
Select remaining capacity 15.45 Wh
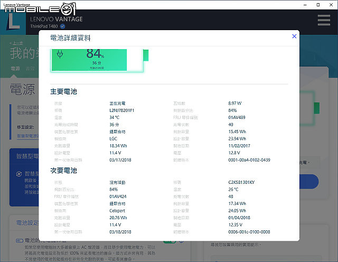pyautogui.click(x=237, y=132)
